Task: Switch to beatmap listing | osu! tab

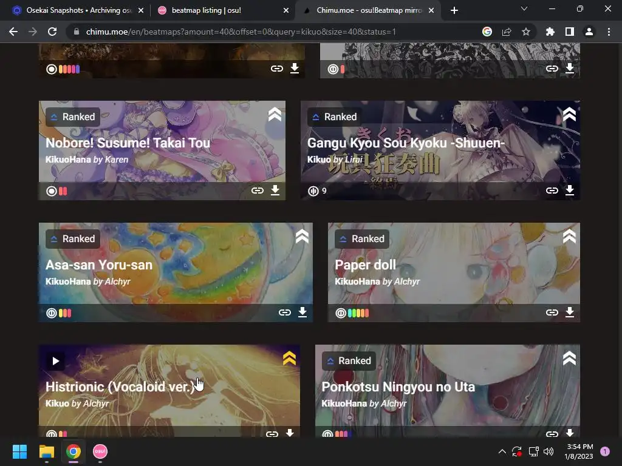Action: click(222, 10)
